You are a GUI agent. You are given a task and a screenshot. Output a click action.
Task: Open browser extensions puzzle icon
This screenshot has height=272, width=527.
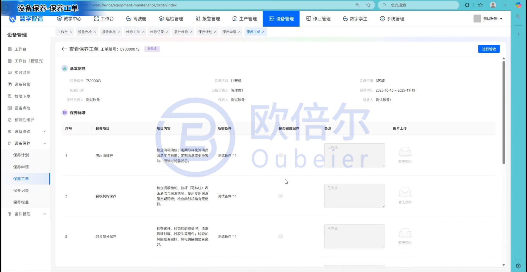point(467,5)
